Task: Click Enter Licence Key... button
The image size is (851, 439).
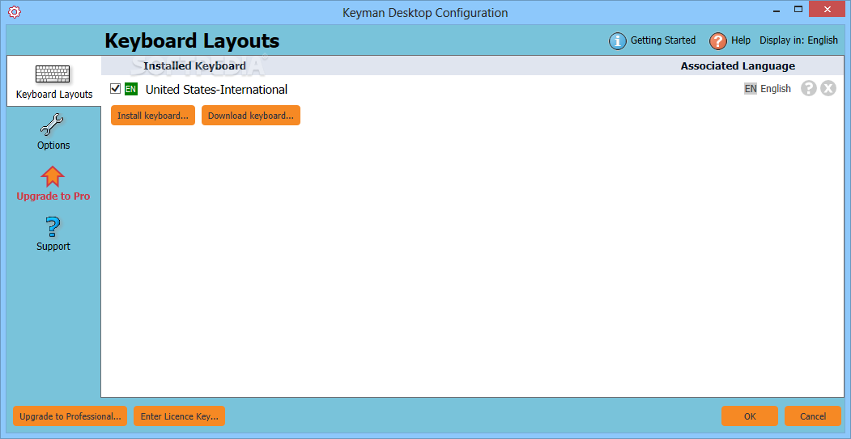Action: (x=179, y=416)
